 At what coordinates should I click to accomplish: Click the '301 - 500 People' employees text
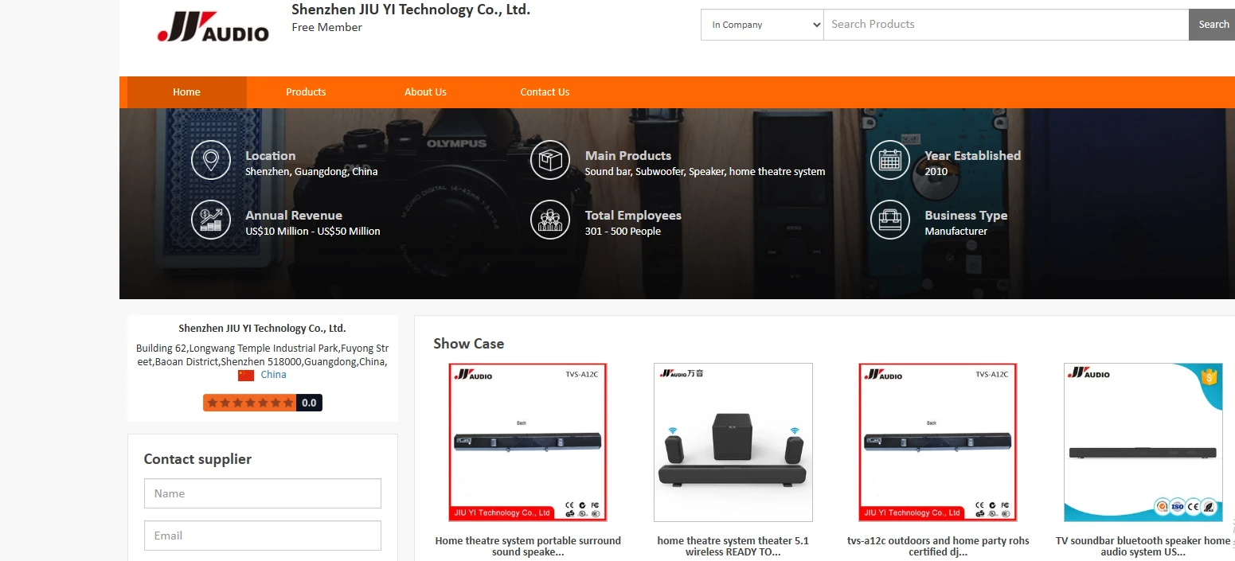point(623,231)
